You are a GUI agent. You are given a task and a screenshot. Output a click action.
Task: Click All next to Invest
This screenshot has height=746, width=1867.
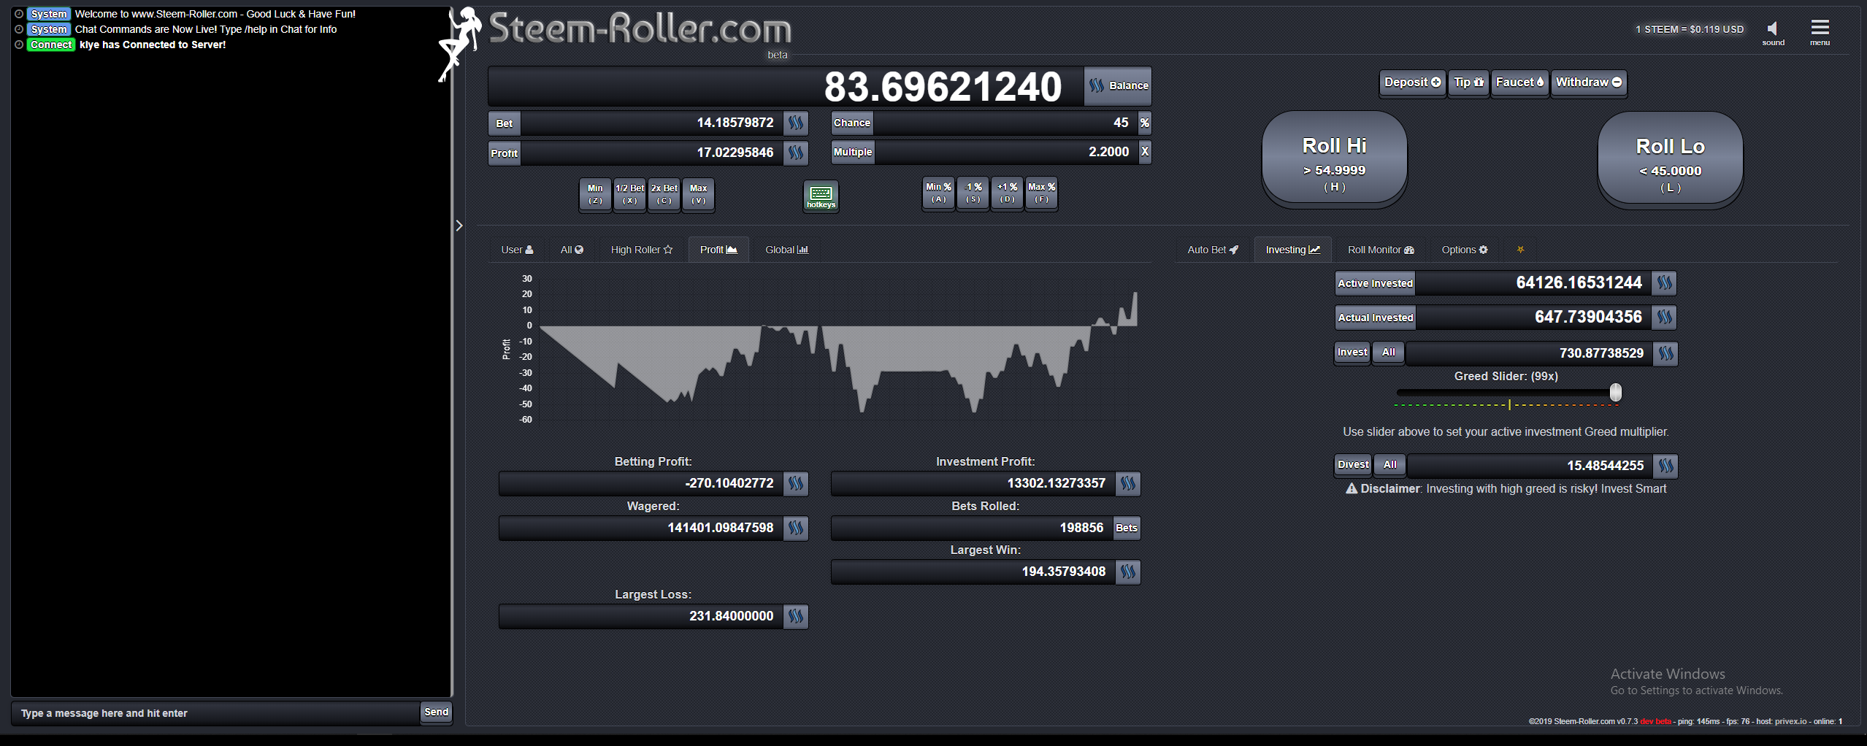(x=1388, y=353)
